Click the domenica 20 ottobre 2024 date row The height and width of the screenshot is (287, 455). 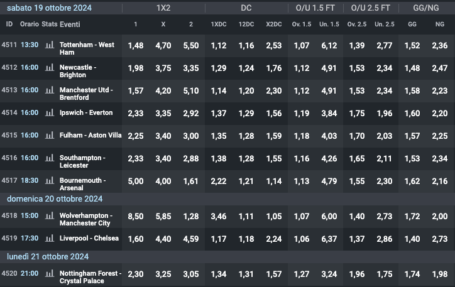(x=227, y=199)
